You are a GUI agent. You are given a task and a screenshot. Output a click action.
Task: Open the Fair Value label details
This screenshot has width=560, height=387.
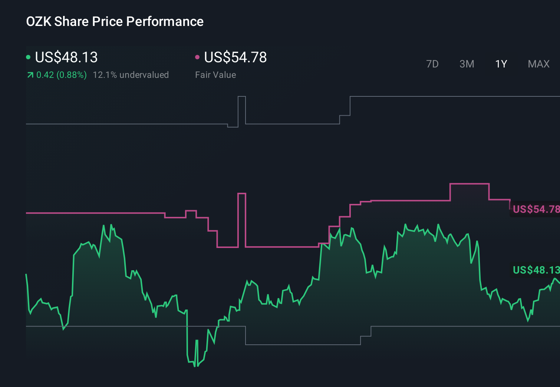(x=215, y=75)
